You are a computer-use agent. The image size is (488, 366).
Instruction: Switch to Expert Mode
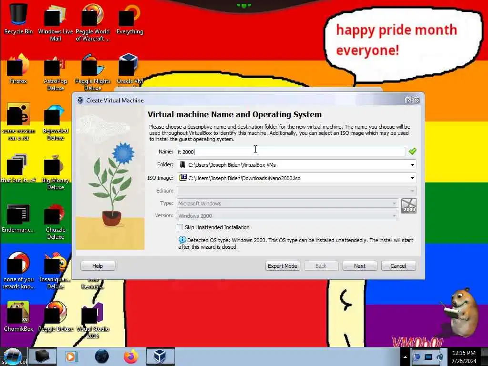(283, 266)
